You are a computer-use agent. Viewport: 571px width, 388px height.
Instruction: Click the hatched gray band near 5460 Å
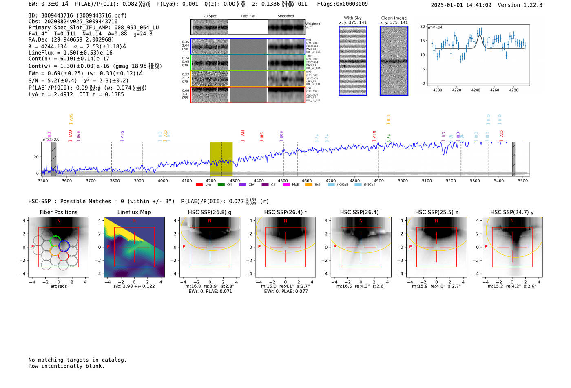(x=513, y=159)
